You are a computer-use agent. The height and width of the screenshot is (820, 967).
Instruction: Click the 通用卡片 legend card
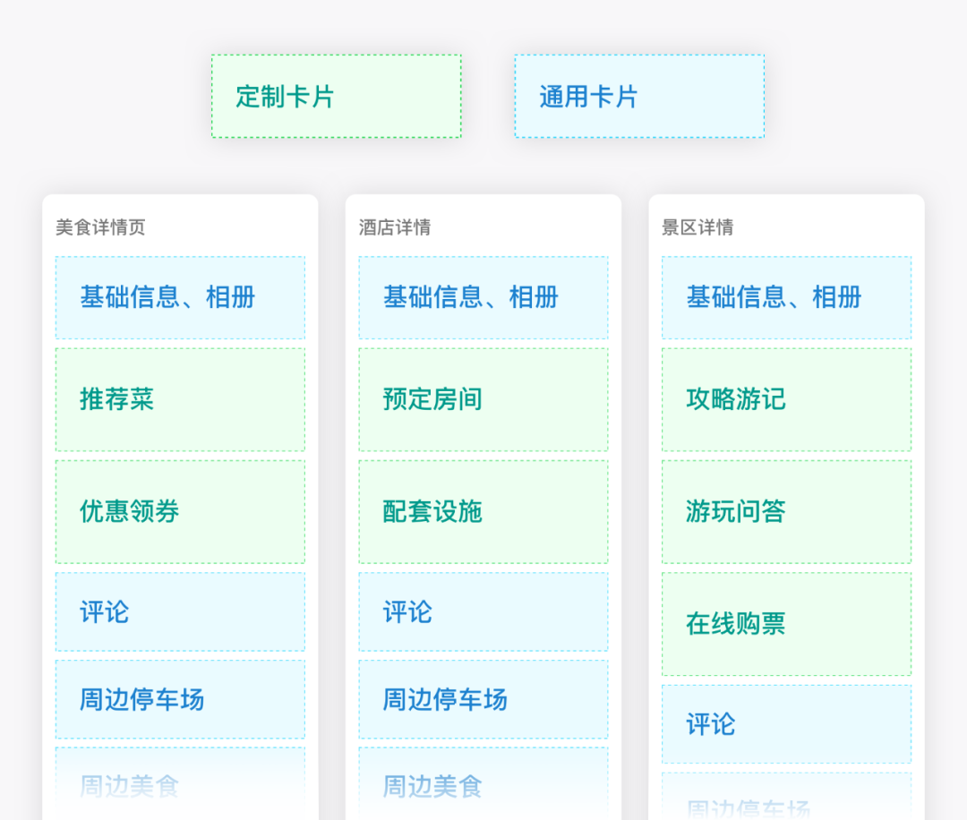[x=639, y=96]
